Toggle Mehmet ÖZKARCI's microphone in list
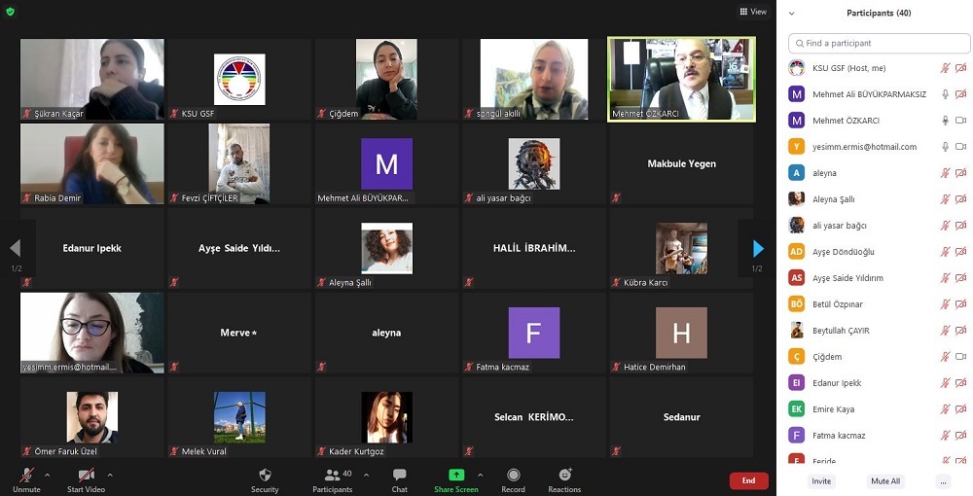973x496 pixels. coord(944,121)
